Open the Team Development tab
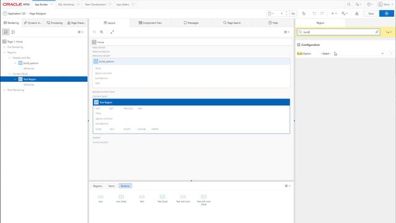396x223 pixels. pyautogui.click(x=95, y=4)
